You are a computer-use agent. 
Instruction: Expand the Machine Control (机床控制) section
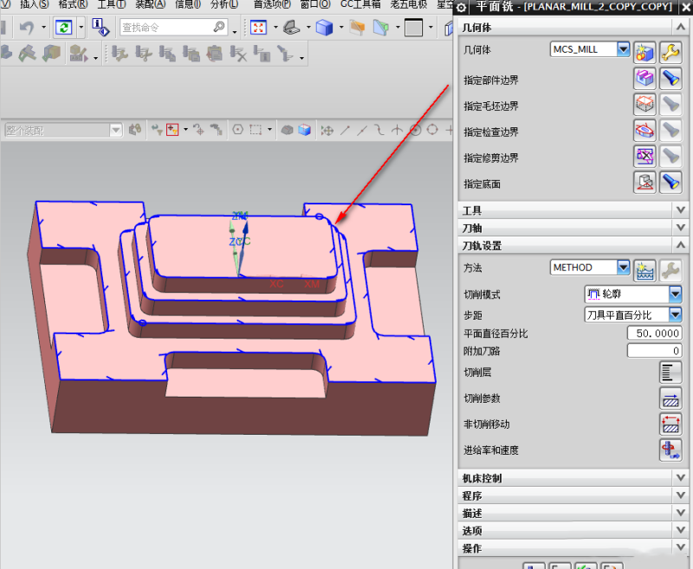tap(679, 478)
